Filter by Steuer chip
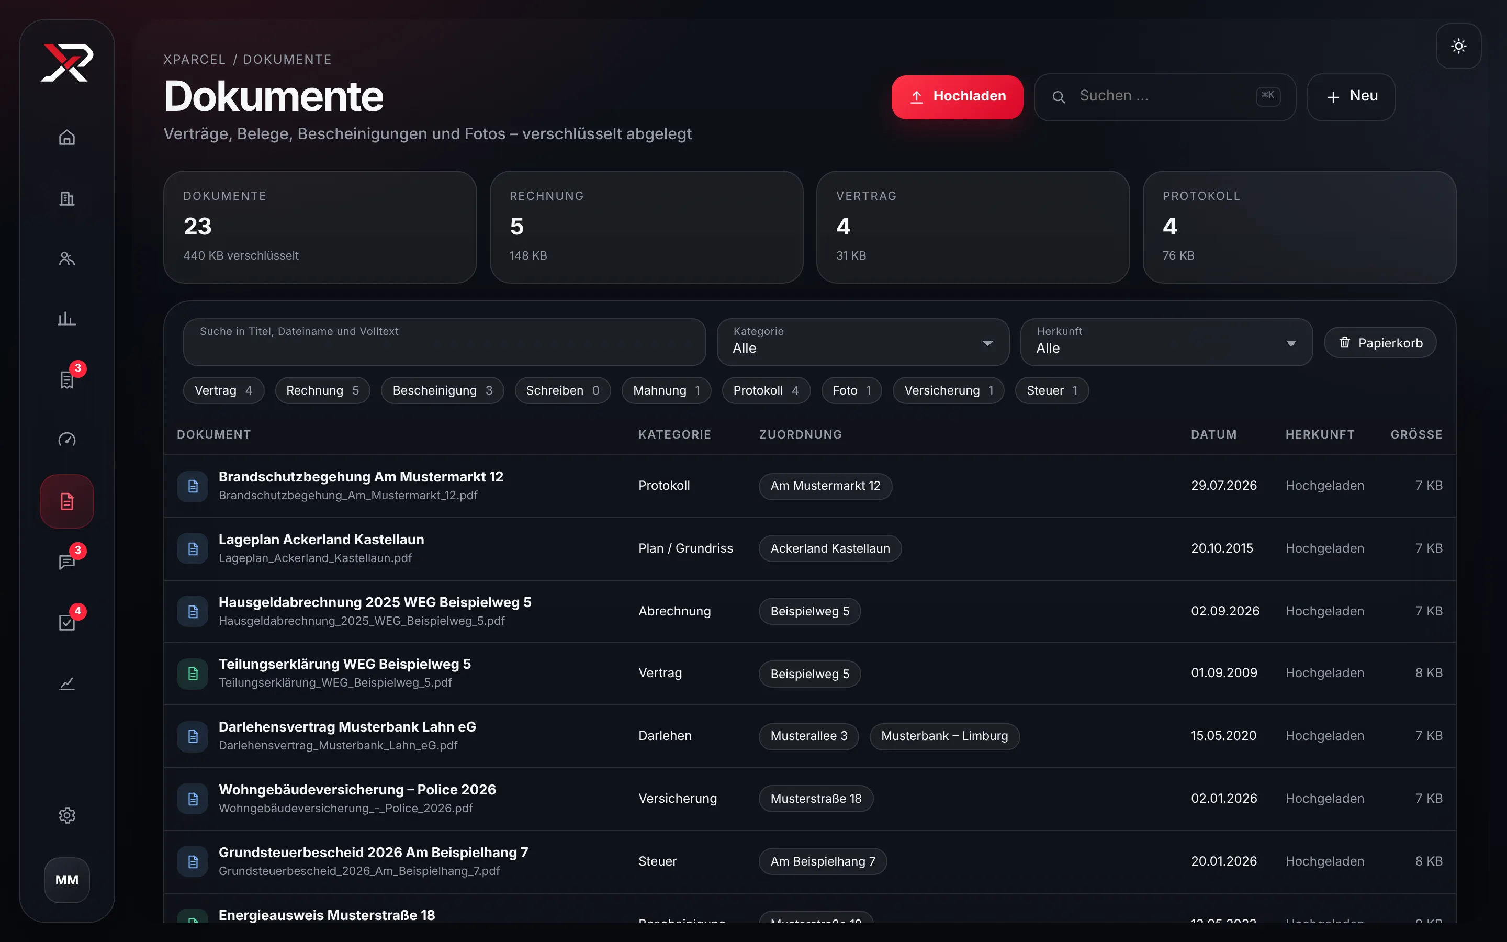Viewport: 1507px width, 942px height. tap(1052, 390)
